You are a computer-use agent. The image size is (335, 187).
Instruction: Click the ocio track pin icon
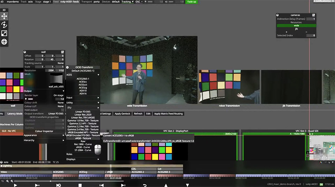[x=2, y=162]
